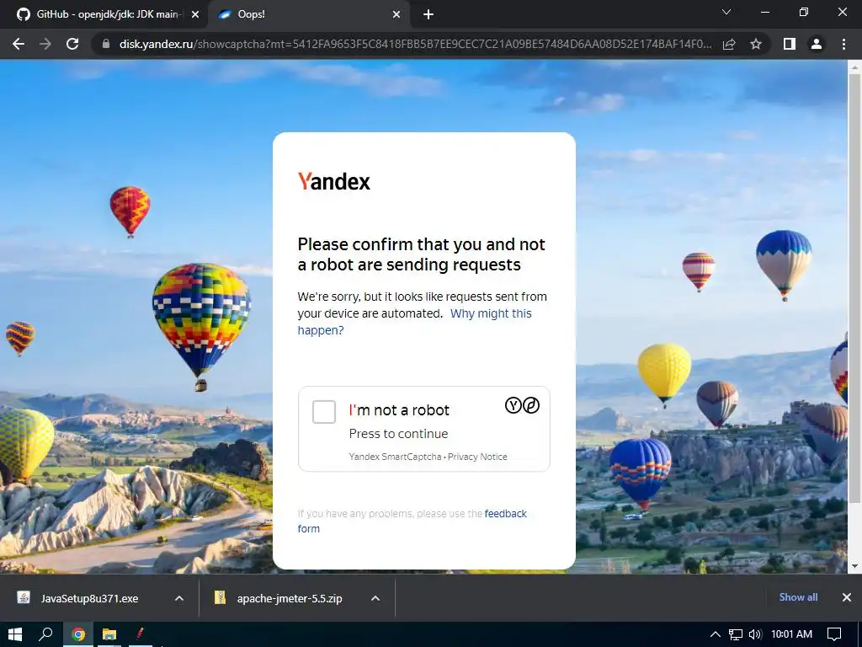The image size is (862, 647).
Task: Open the "Why might this happen?" link
Action: (x=414, y=322)
